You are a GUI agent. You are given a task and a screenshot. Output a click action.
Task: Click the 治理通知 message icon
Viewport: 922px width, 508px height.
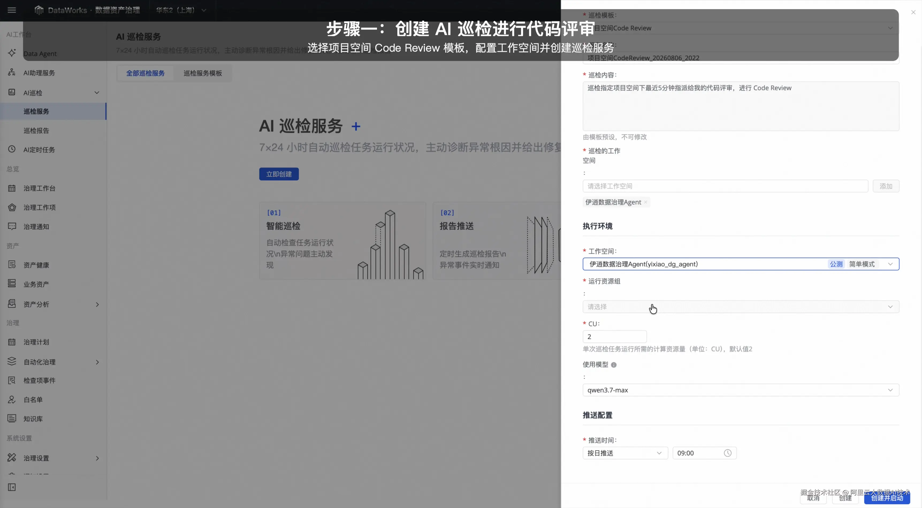tap(12, 226)
